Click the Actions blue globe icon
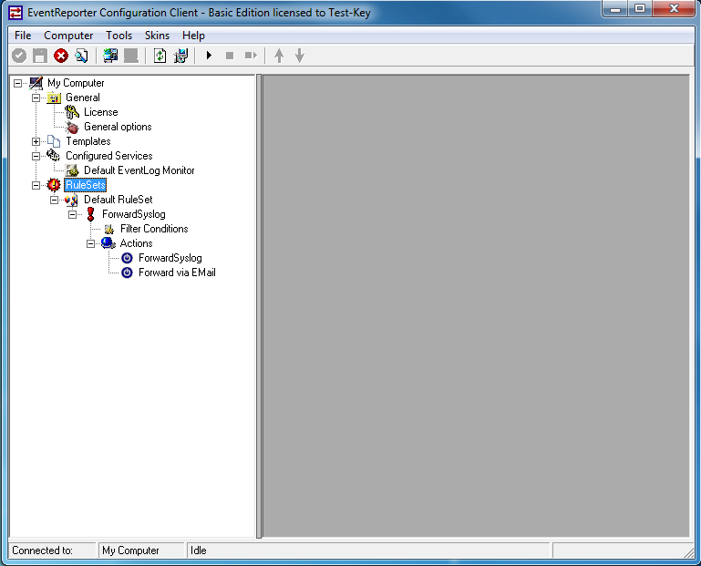701x566 pixels. 108,243
